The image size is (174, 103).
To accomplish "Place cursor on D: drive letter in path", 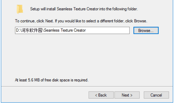I will coord(18,30).
